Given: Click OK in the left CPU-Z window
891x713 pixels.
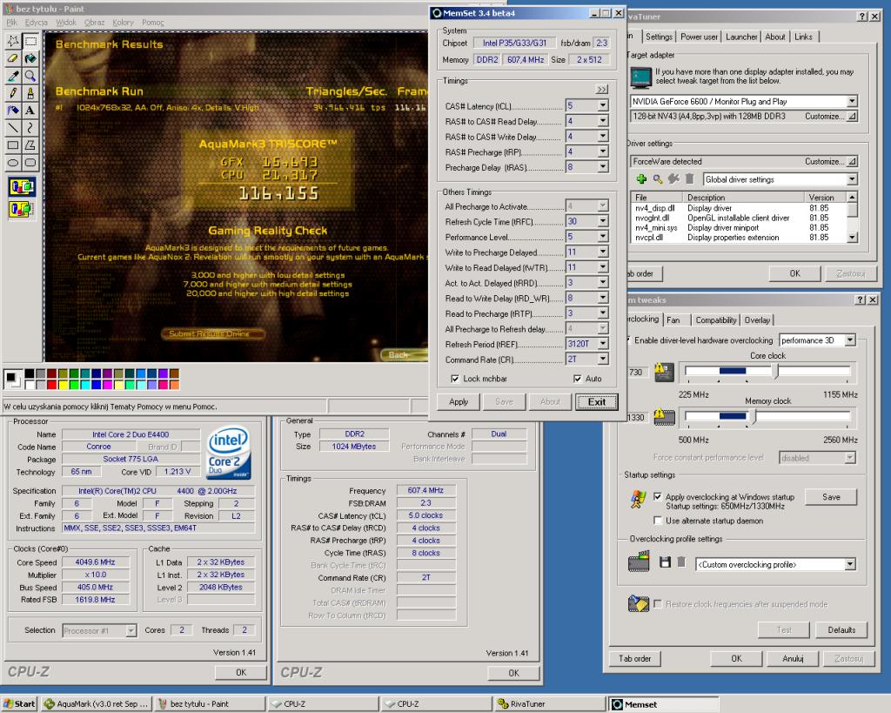Looking at the screenshot, I should 241,672.
